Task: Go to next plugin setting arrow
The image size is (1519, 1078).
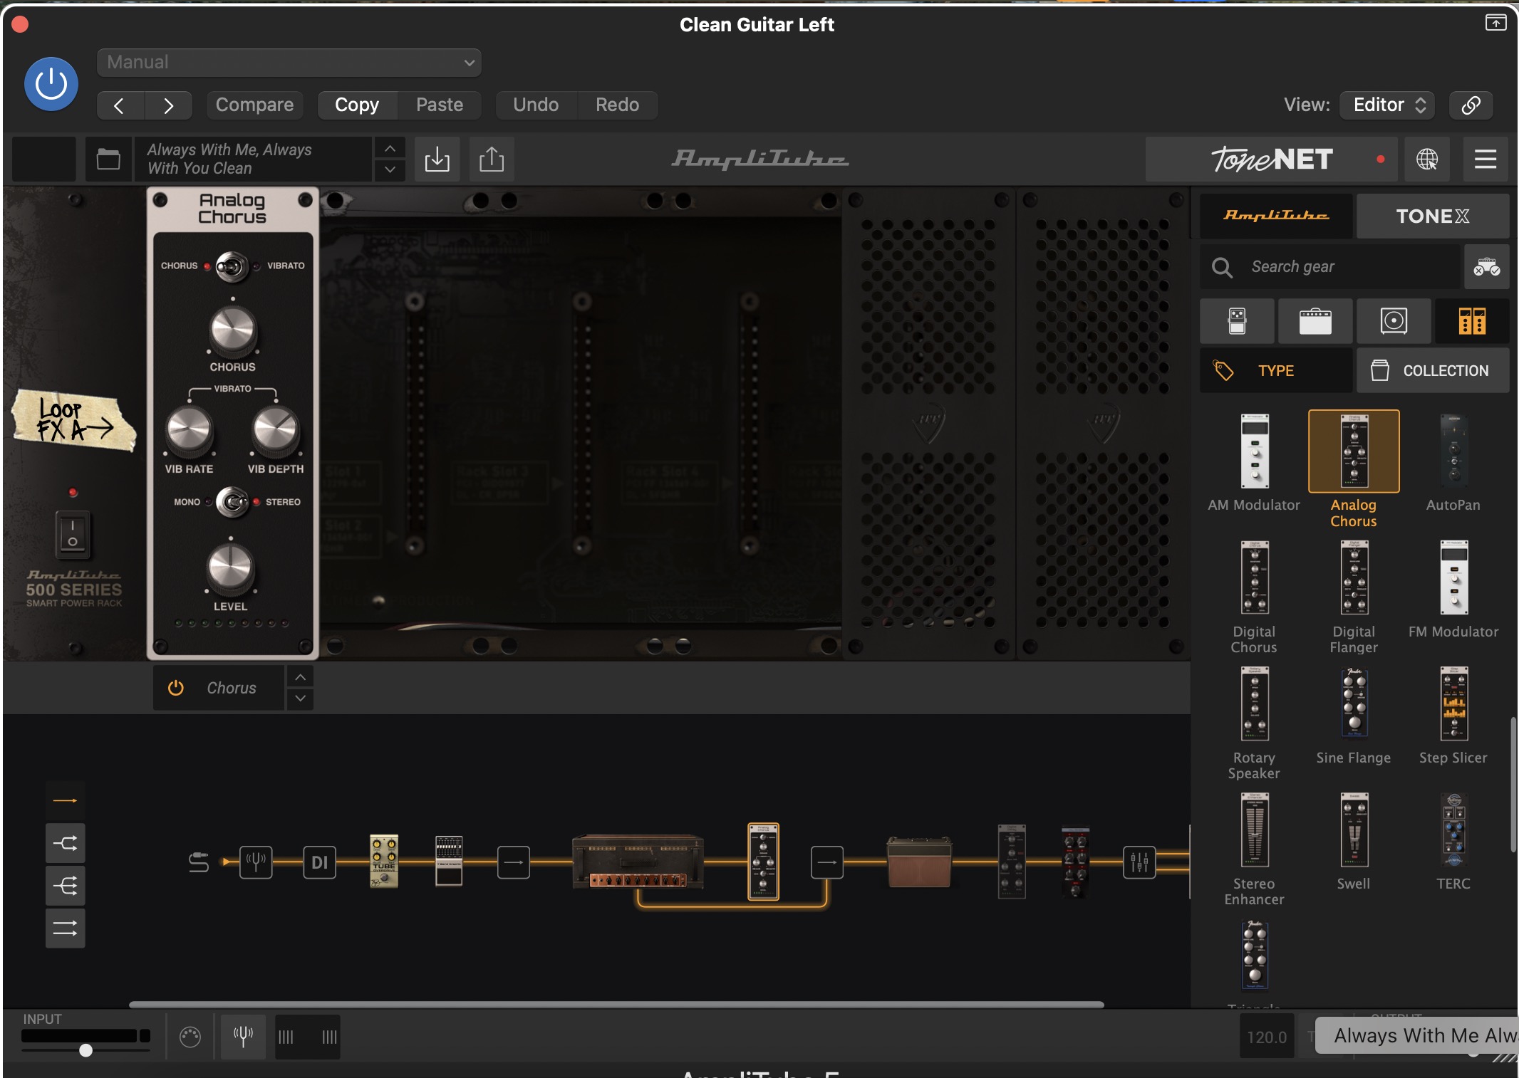Action: pyautogui.click(x=169, y=105)
